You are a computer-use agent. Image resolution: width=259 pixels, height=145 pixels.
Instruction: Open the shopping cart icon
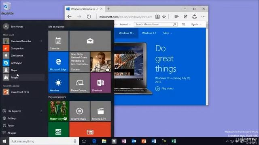click(183, 24)
